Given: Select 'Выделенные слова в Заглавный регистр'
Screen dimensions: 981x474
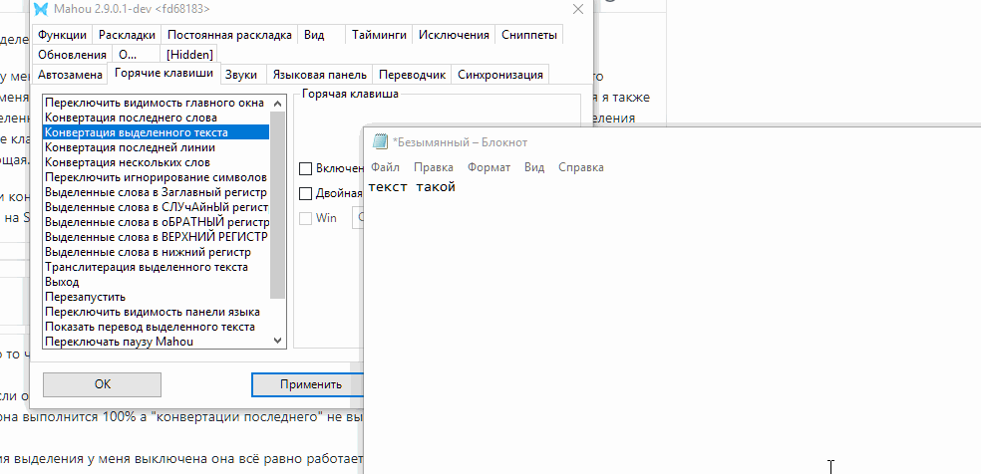Looking at the screenshot, I should [x=156, y=192].
